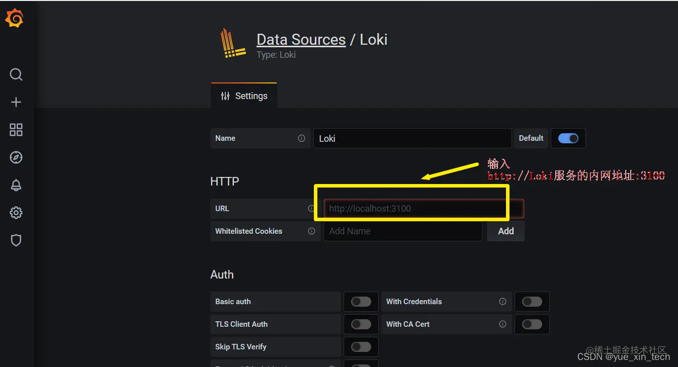Switch to the Settings tab
678x367 pixels.
pyautogui.click(x=244, y=96)
